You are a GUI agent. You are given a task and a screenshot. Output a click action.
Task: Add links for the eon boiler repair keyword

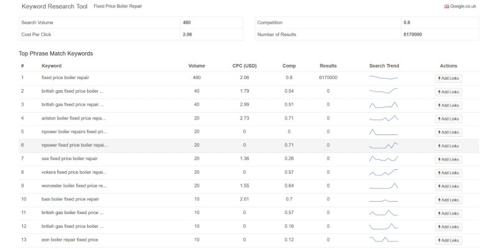click(x=448, y=240)
